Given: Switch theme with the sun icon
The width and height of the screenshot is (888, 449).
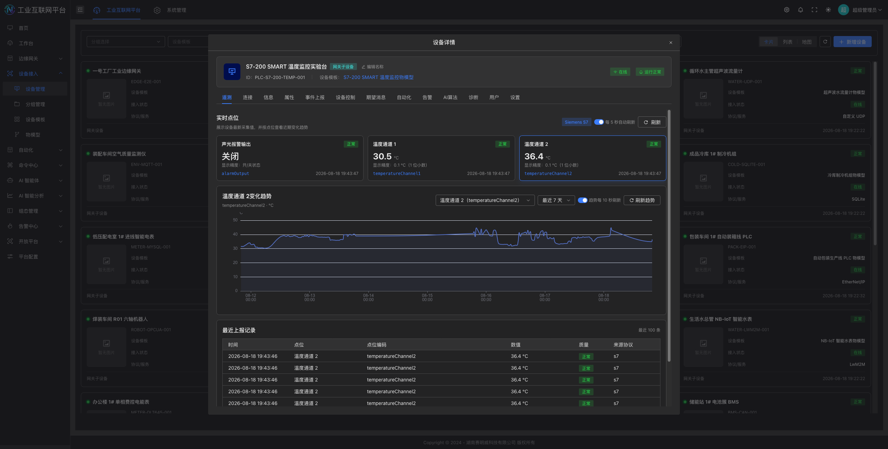Looking at the screenshot, I should coord(828,10).
